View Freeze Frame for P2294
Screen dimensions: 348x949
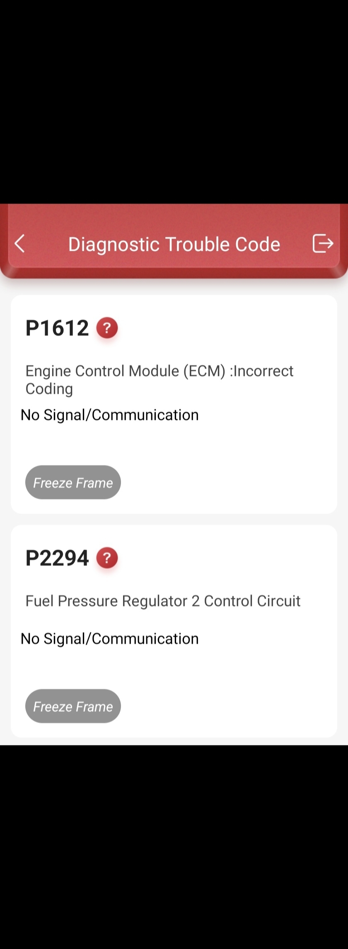point(73,706)
